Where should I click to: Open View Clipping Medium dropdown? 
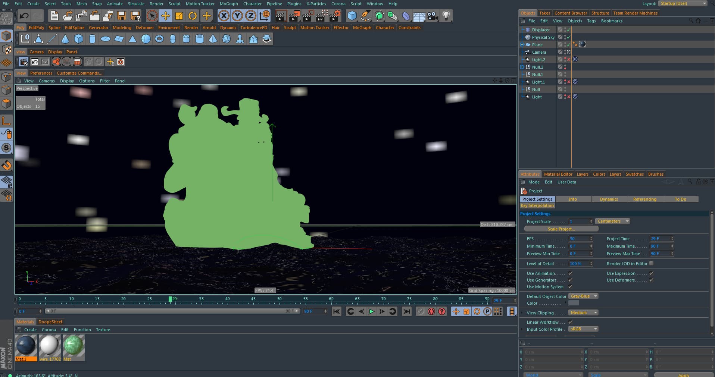pyautogui.click(x=583, y=312)
